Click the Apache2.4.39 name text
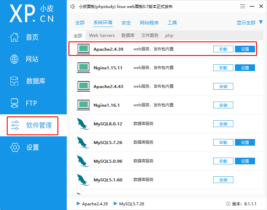 [108, 49]
